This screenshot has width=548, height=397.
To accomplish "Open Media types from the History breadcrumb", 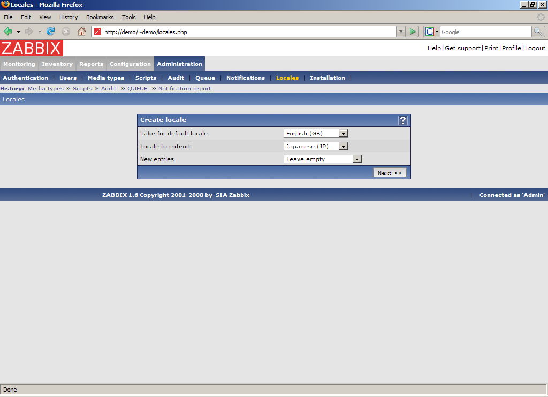I will 46,89.
